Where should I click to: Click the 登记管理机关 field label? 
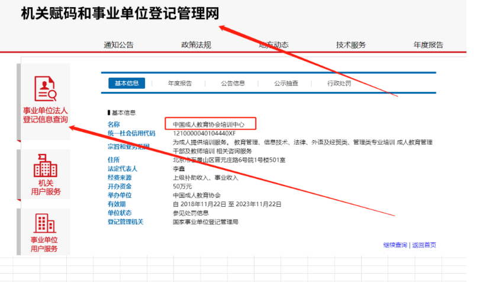coord(125,222)
